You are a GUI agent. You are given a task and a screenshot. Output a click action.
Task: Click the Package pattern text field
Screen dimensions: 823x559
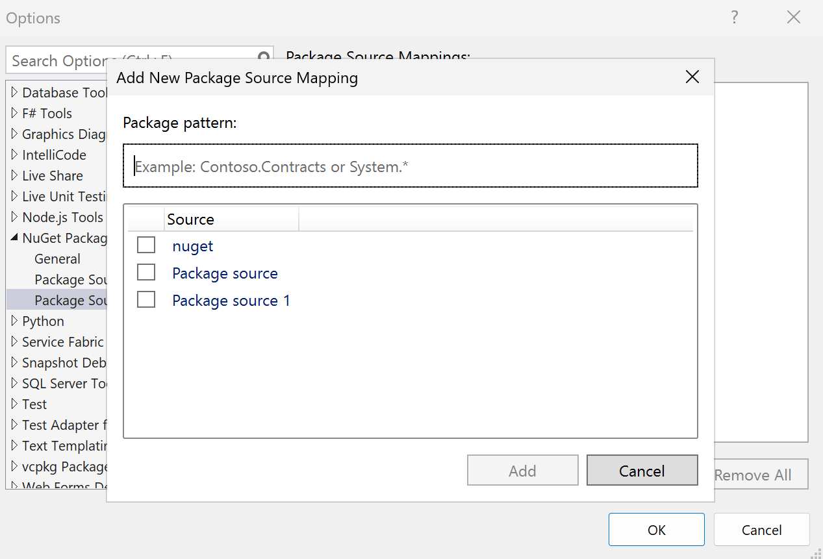pyautogui.click(x=411, y=166)
